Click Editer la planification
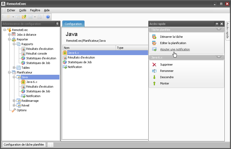 pyautogui.click(x=173, y=43)
